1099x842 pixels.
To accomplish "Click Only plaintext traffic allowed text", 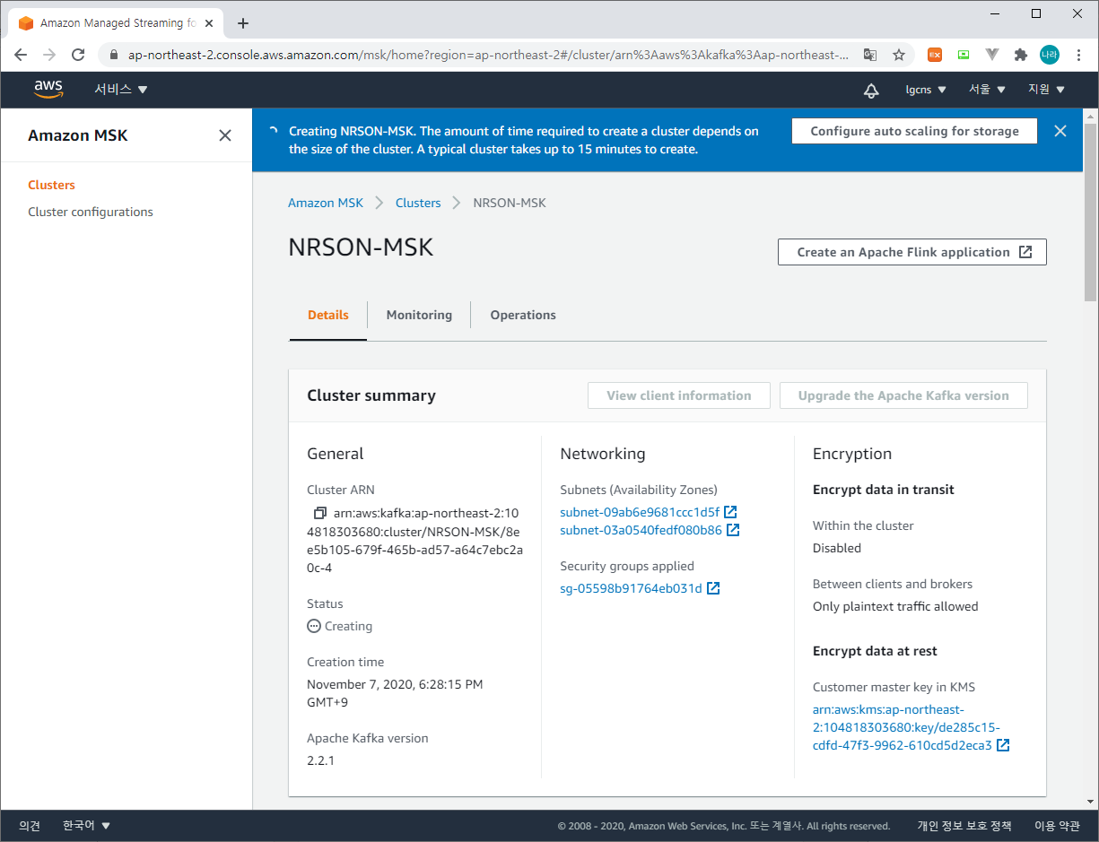I will click(895, 606).
